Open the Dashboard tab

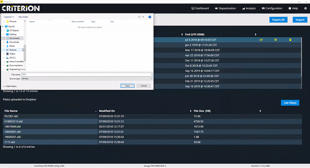[x=200, y=8]
